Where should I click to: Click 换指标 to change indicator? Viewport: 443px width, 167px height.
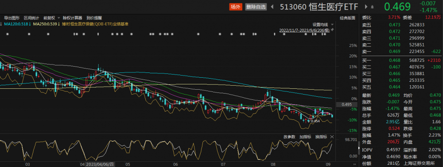tap(321, 137)
